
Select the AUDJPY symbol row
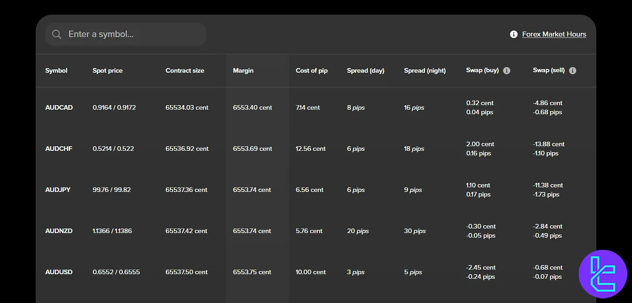[58, 190]
